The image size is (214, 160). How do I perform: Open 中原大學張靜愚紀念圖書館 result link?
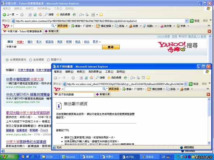tap(26, 142)
